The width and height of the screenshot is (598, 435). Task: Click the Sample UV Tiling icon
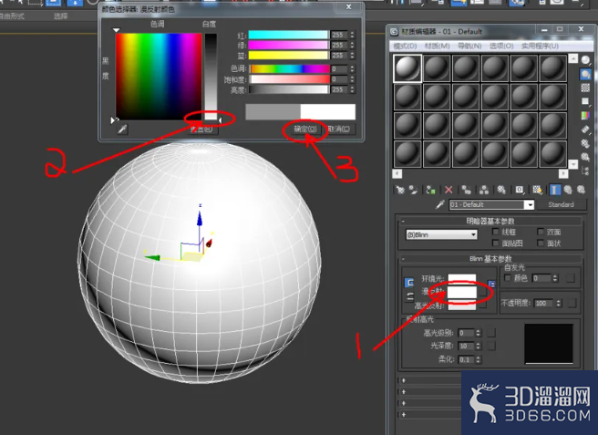pyautogui.click(x=585, y=101)
